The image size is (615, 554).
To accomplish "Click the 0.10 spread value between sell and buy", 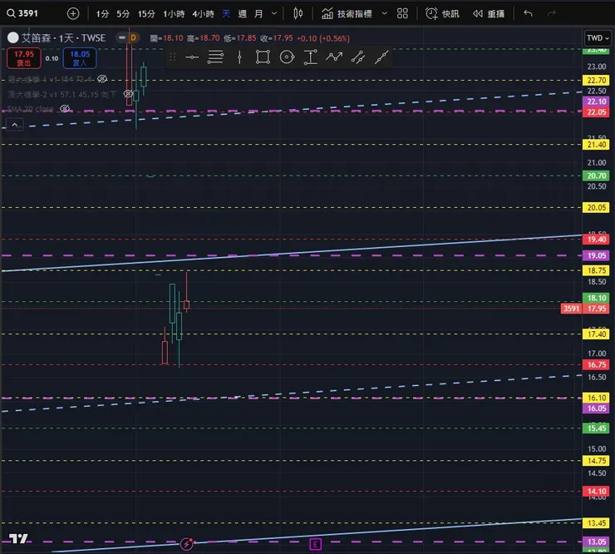I will click(52, 58).
